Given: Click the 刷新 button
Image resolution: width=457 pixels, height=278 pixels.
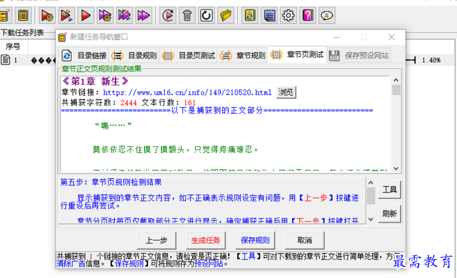Looking at the screenshot, I should [390, 214].
